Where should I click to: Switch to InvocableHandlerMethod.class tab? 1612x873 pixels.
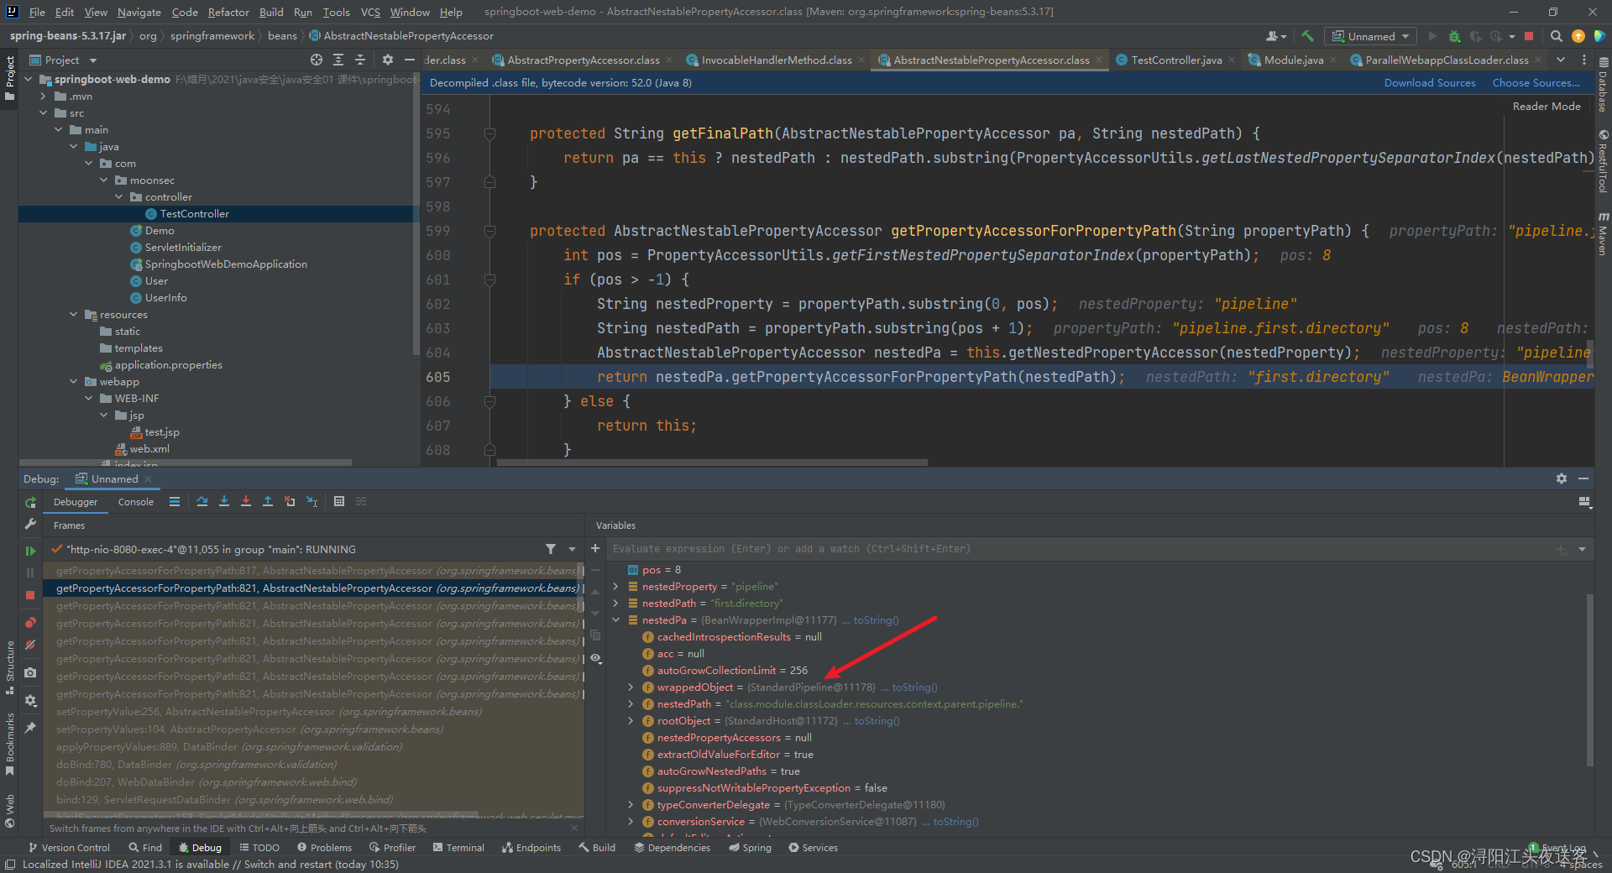point(777,60)
